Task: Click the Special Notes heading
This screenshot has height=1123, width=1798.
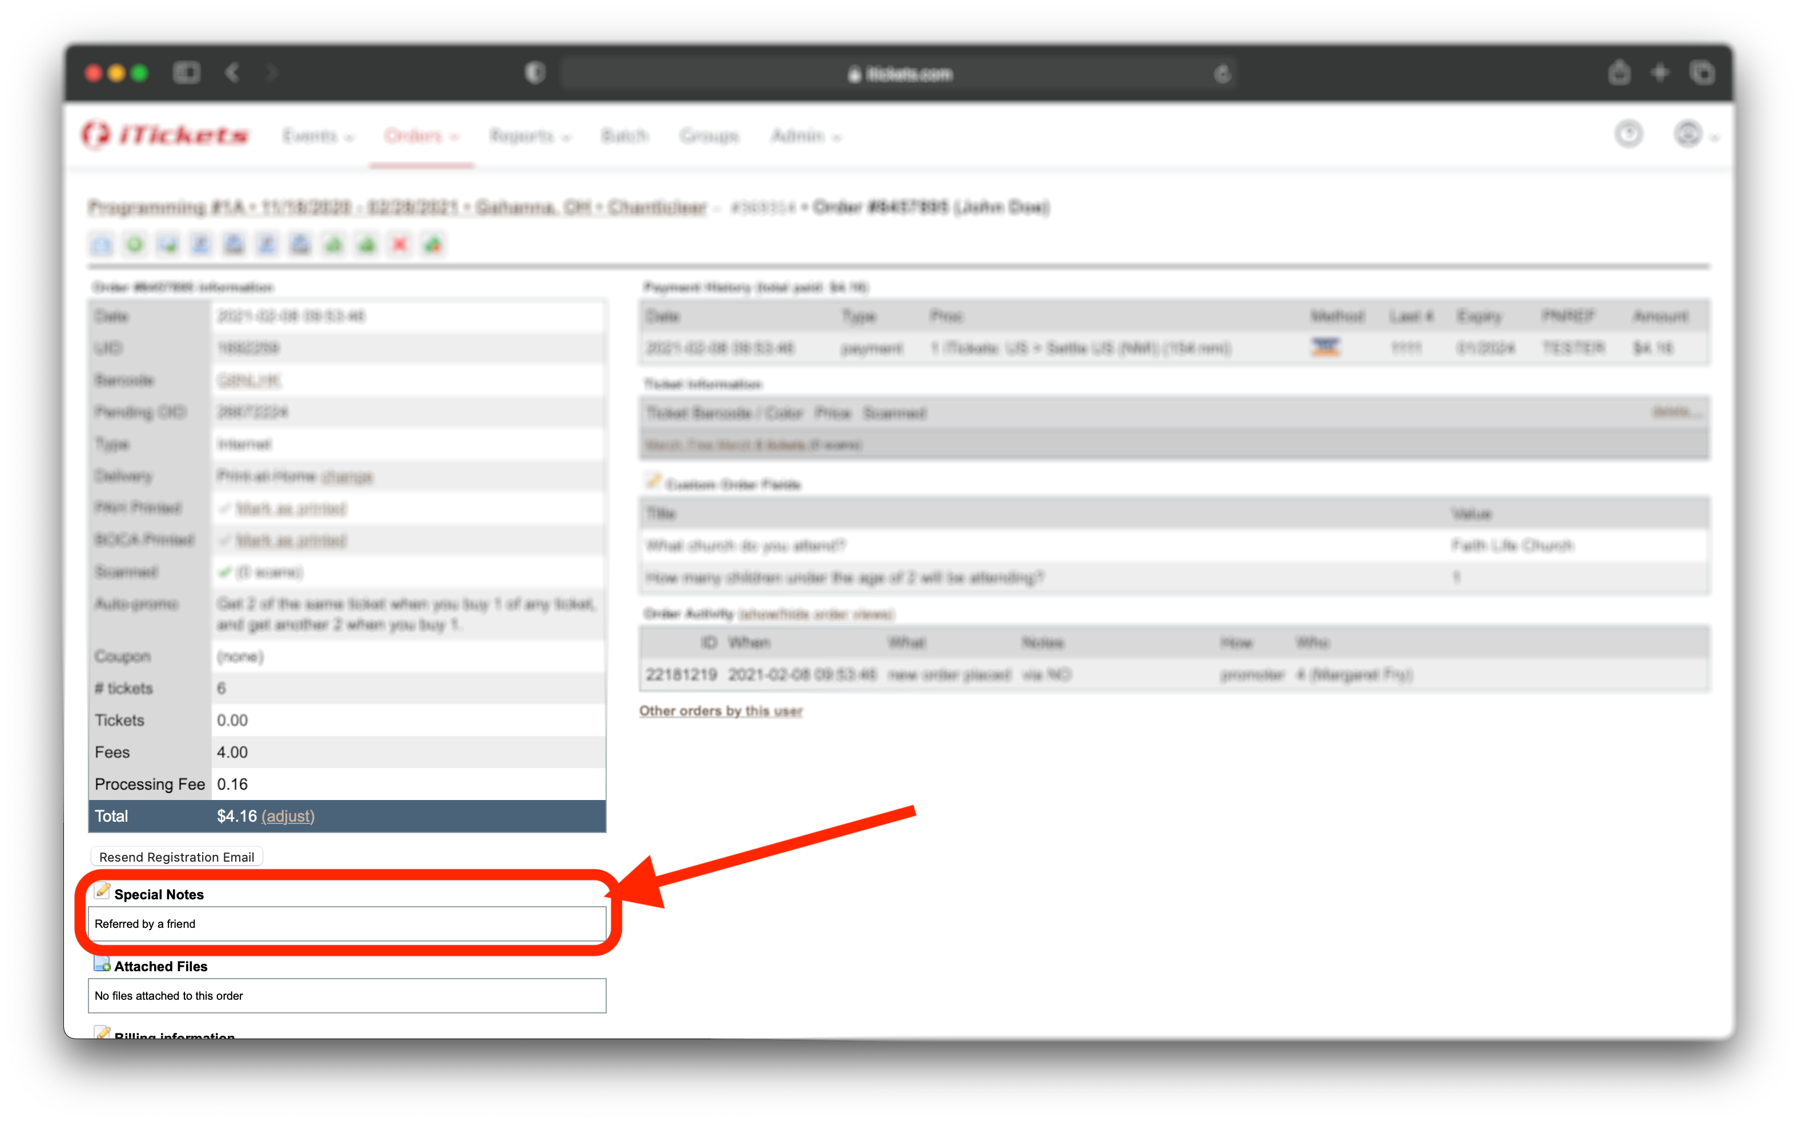Action: pos(159,894)
